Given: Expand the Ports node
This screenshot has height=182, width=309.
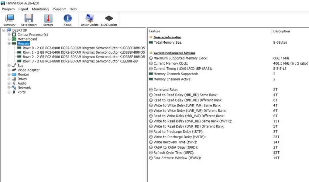Looking at the screenshot, I should pos(9,92).
